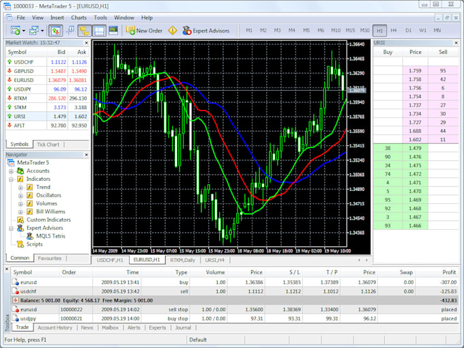
Task: Click the Data Window crosshair icon
Action: click(70, 30)
